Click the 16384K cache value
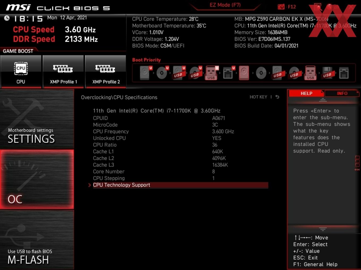Screen dimensions: 361x270 coord(220,165)
